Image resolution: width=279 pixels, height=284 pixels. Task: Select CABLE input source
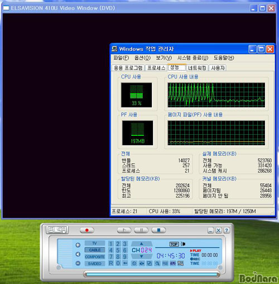95,250
